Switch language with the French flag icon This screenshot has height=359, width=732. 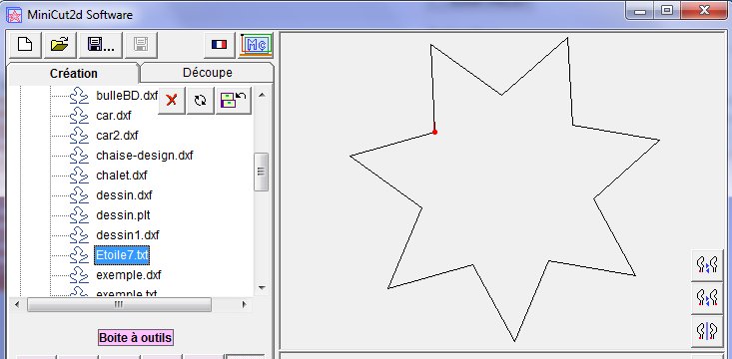click(220, 45)
